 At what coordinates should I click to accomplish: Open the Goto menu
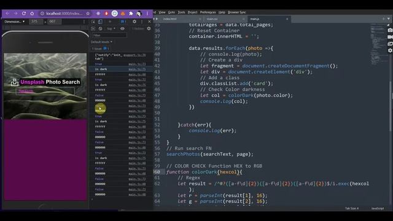pyautogui.click(x=171, y=12)
